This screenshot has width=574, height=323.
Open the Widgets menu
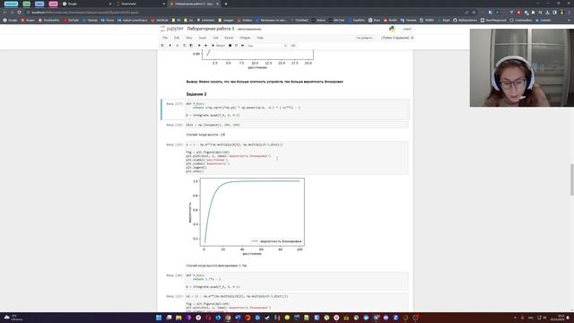(245, 38)
